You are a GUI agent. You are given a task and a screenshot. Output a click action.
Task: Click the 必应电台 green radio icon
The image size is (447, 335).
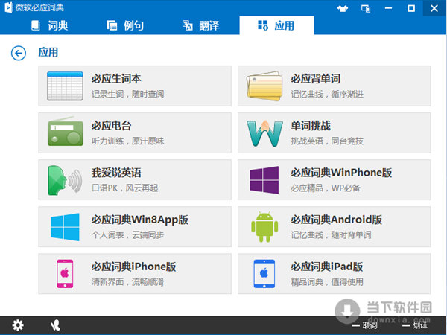(66, 131)
